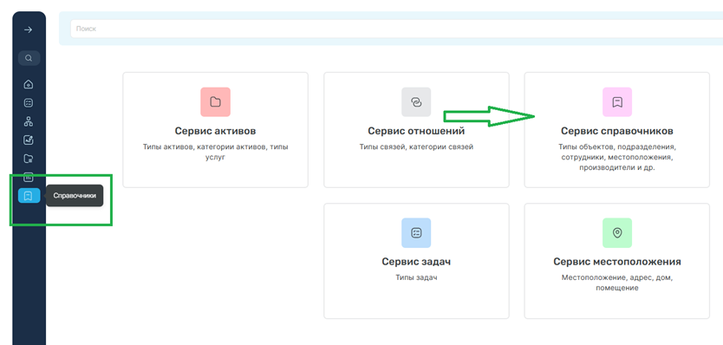Click the grey link icon of Сервис отношений
Viewport: 723px width, 345px height.
point(416,102)
